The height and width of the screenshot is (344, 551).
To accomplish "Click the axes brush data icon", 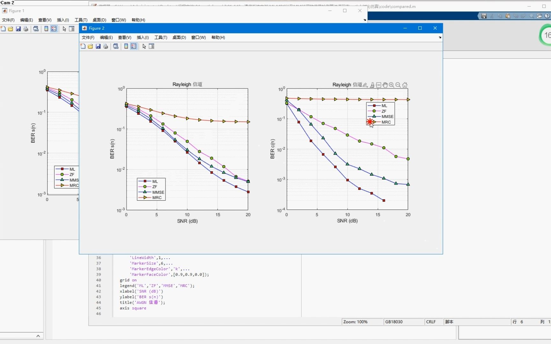I will pyautogui.click(x=372, y=85).
